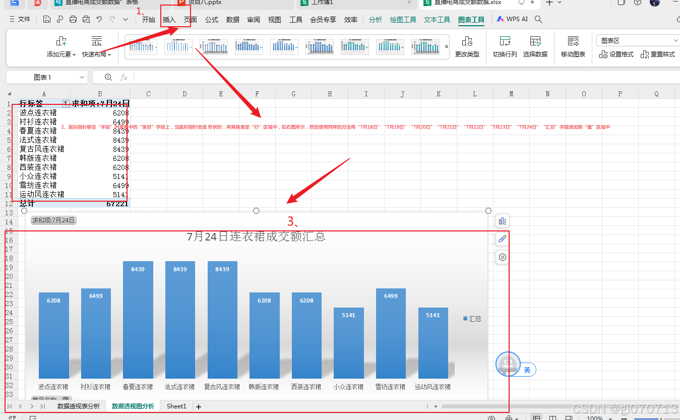680x420 pixels.
Task: Open the 行标签 filter dropdown in cell A1
Action: [66, 103]
